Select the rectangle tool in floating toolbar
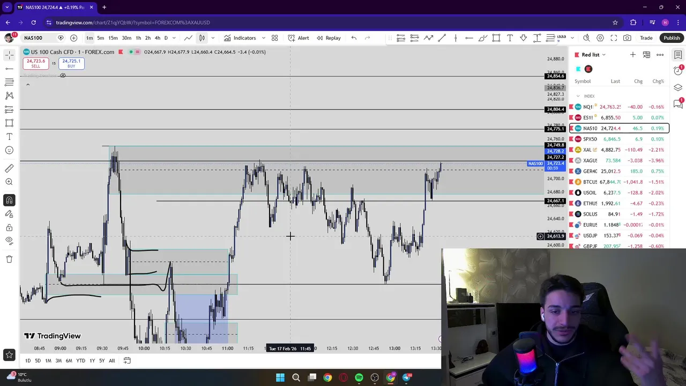686x386 pixels. tap(496, 38)
